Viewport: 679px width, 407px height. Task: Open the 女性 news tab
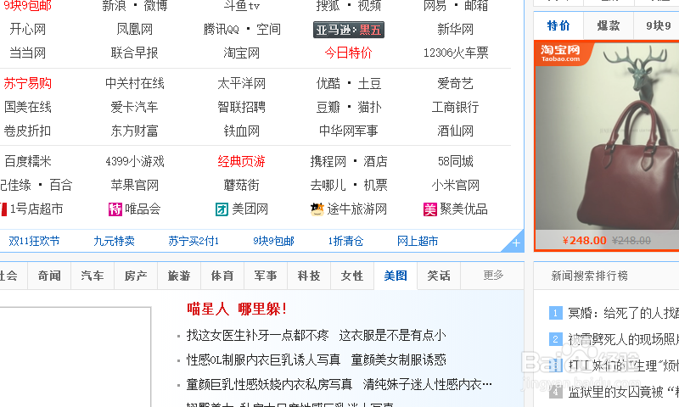click(x=352, y=276)
